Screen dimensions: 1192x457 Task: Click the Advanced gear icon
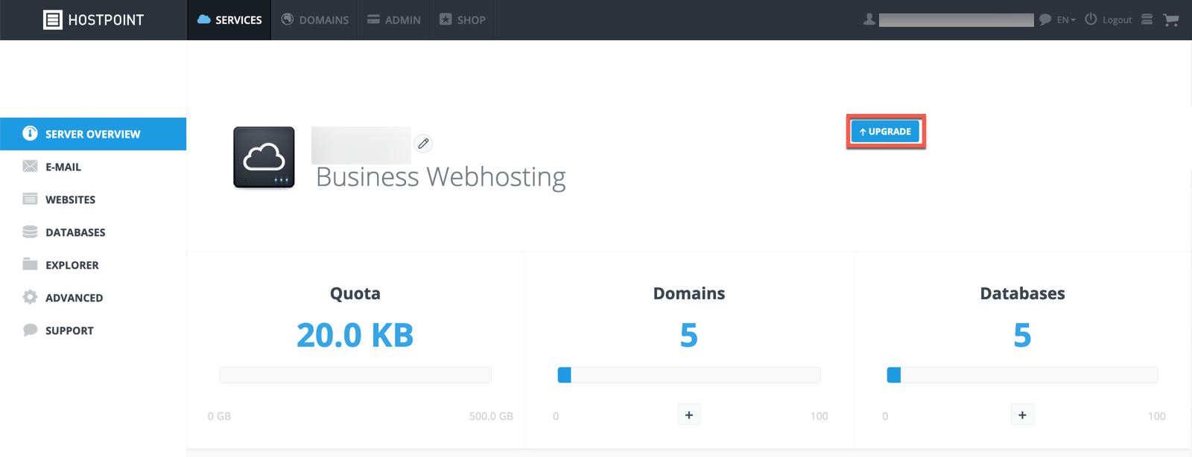pos(30,297)
